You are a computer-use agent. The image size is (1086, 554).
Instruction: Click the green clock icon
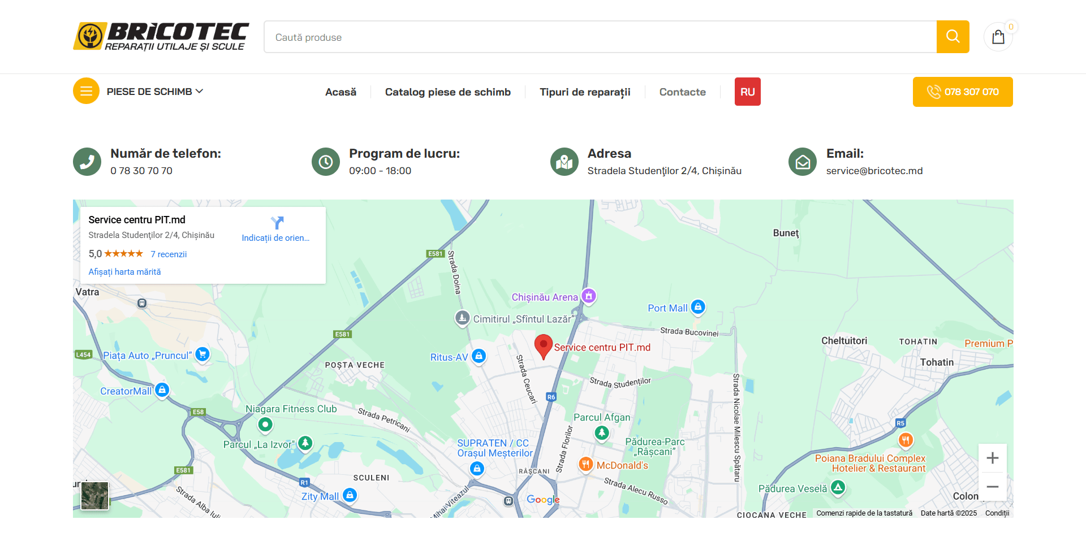[x=326, y=162]
